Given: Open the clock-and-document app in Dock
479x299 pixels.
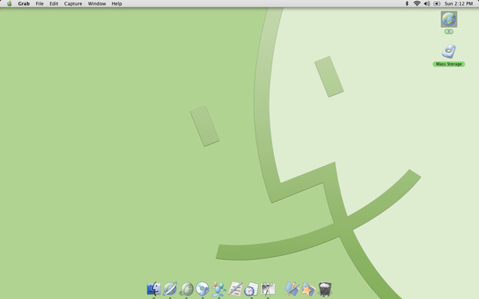Looking at the screenshot, I should point(251,288).
